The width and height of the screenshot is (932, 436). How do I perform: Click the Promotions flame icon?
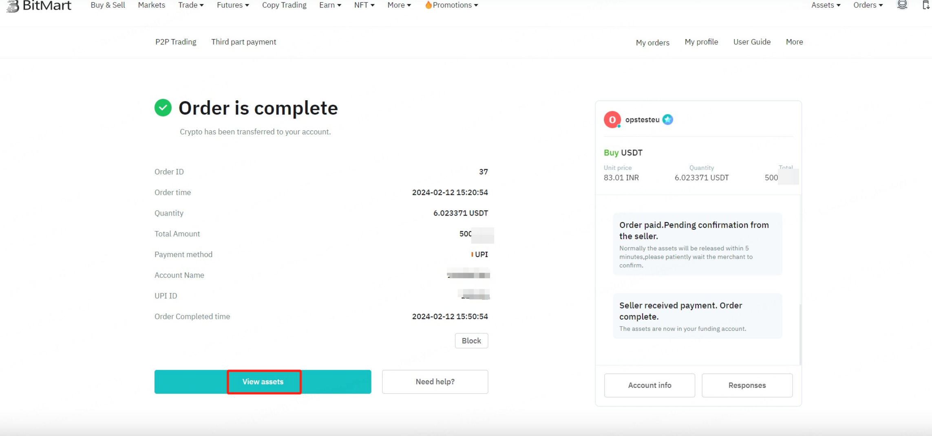point(428,5)
